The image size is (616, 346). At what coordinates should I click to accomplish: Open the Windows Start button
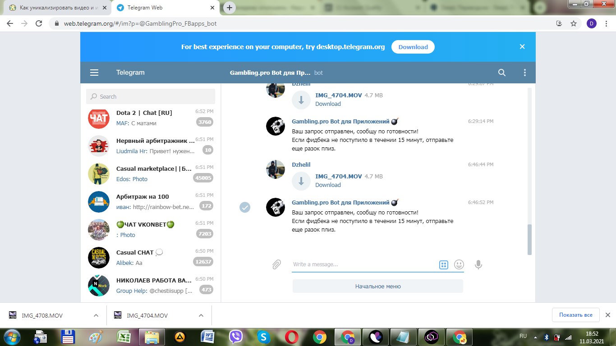[x=11, y=337]
